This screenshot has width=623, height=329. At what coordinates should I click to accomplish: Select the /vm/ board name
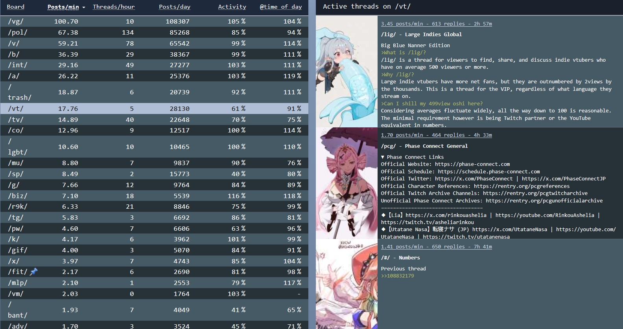(x=16, y=294)
